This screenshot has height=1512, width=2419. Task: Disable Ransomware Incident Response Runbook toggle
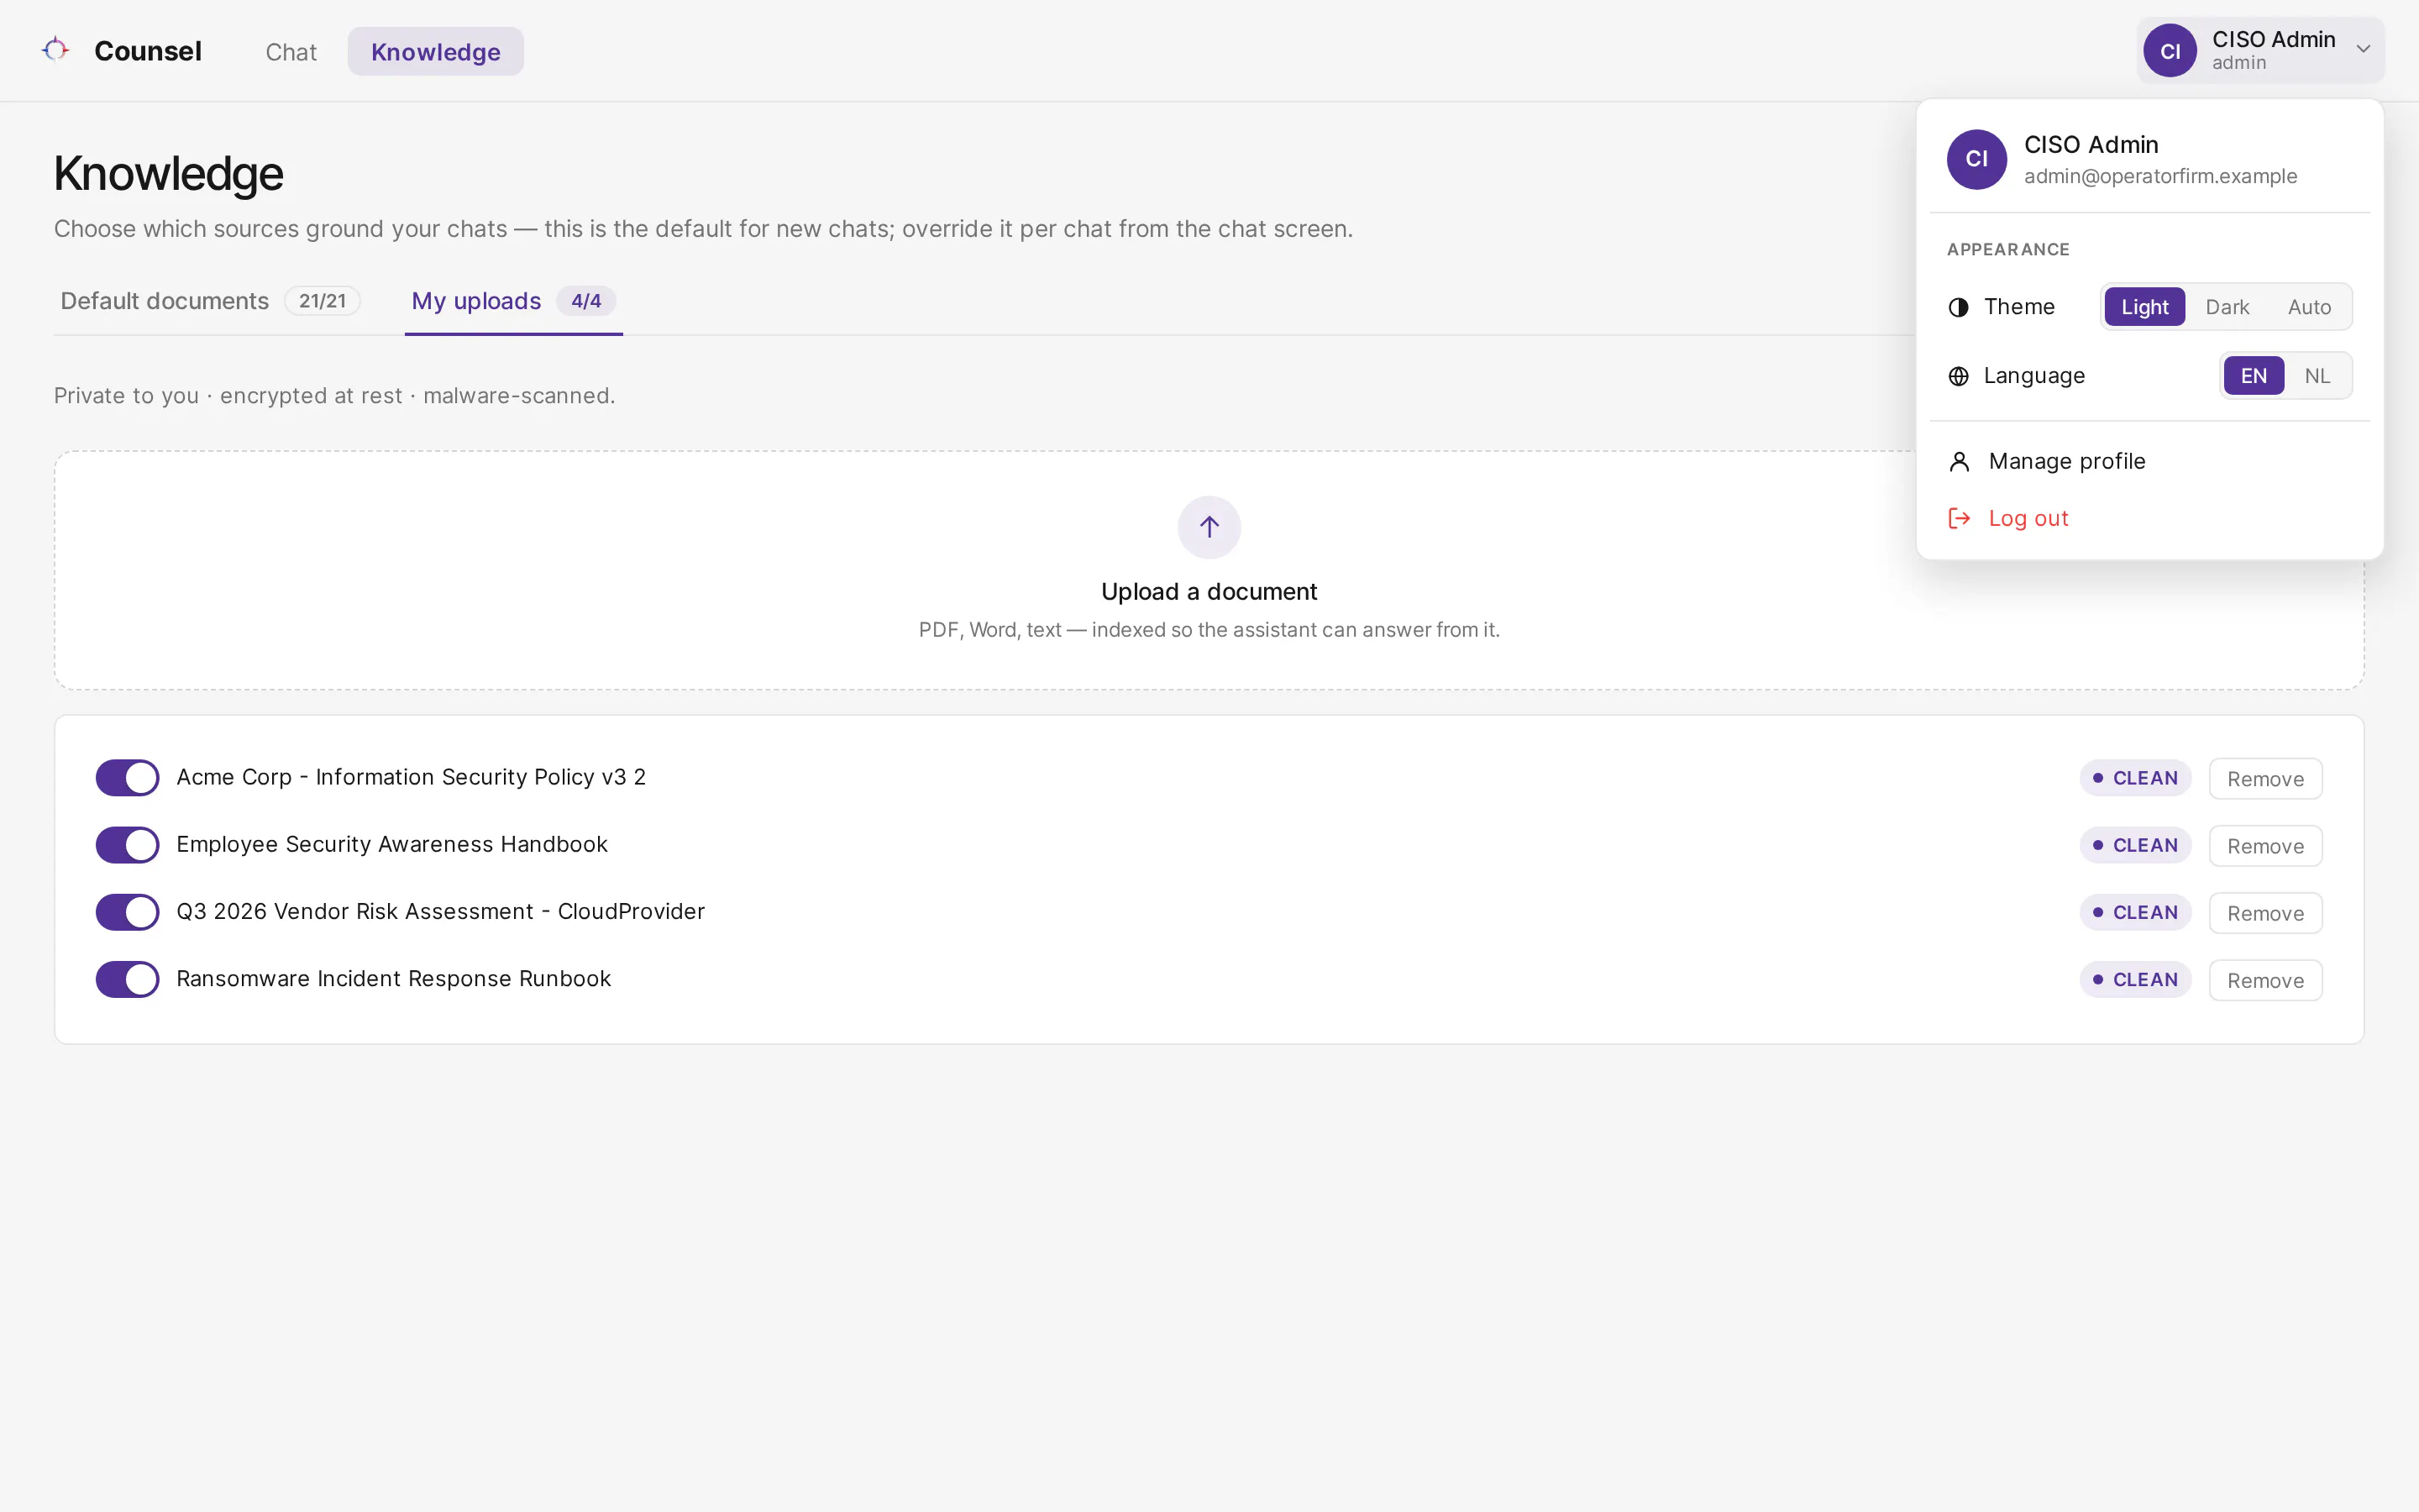(127, 979)
